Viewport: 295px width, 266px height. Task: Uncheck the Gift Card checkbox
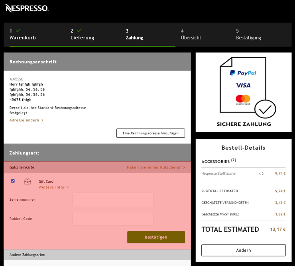13,181
